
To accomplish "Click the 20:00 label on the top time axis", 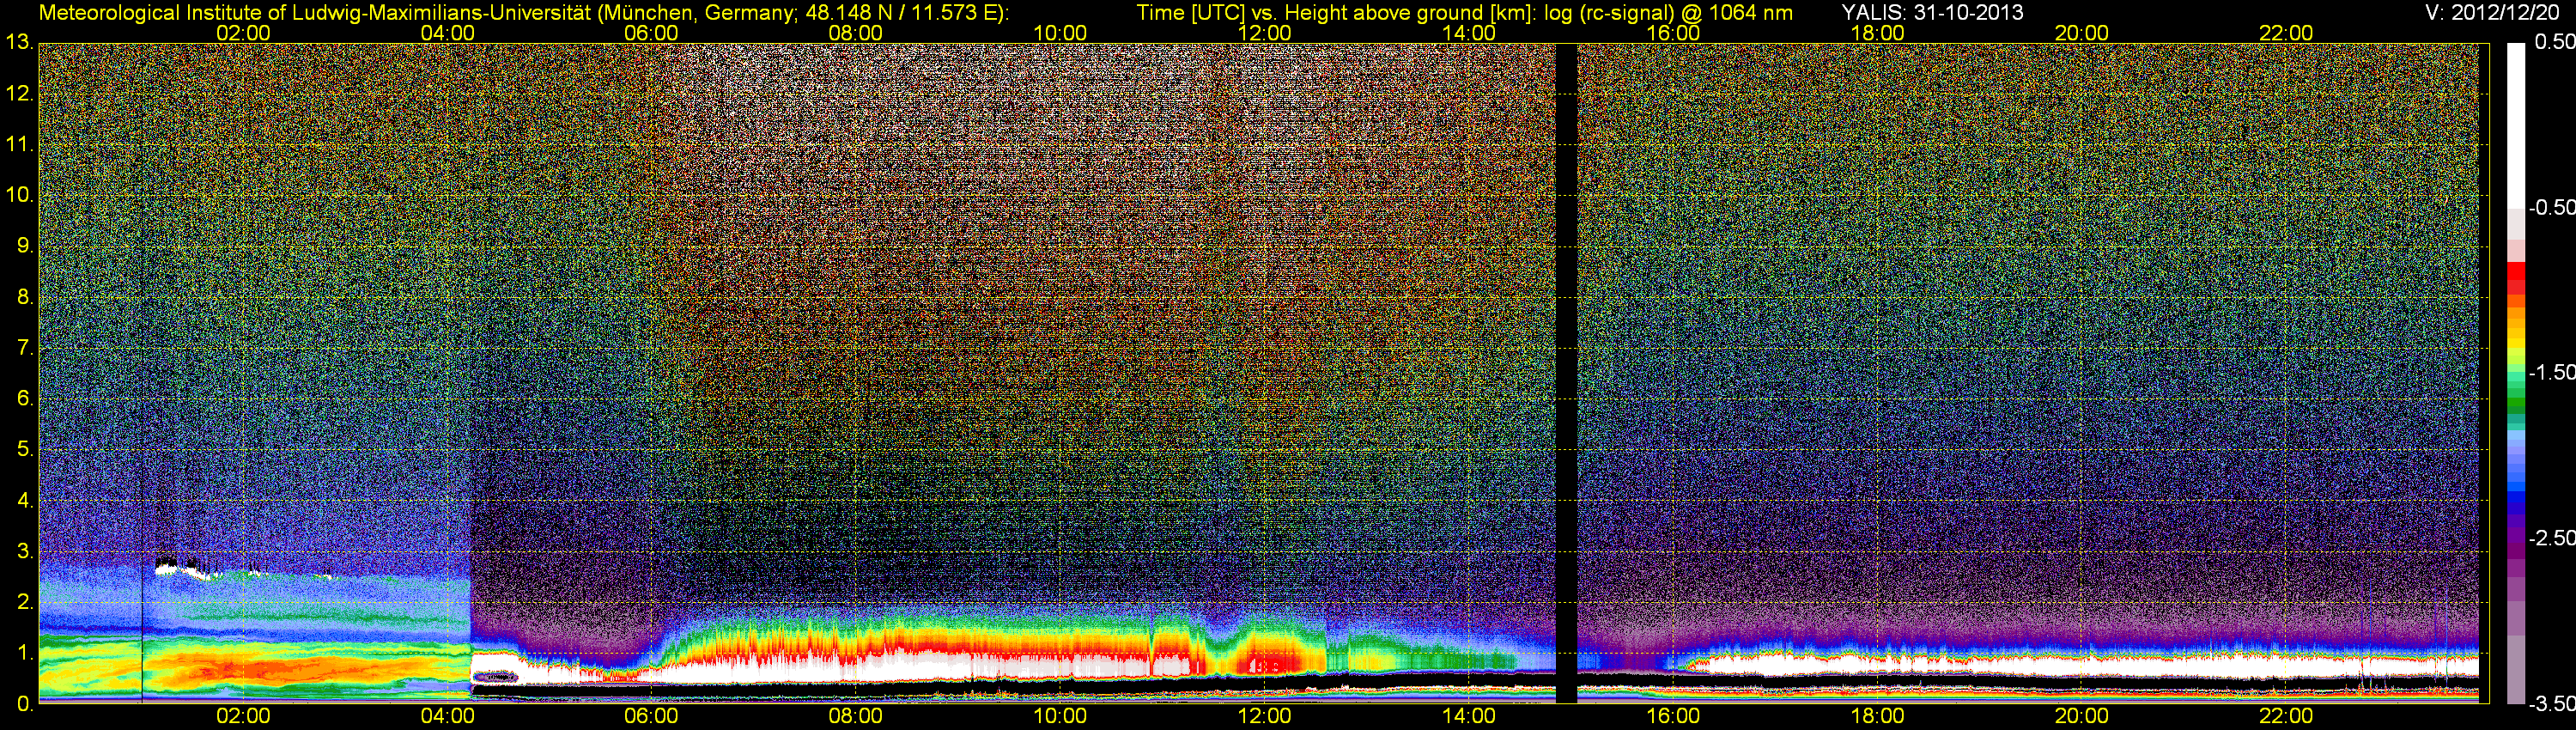I will coord(2082,33).
